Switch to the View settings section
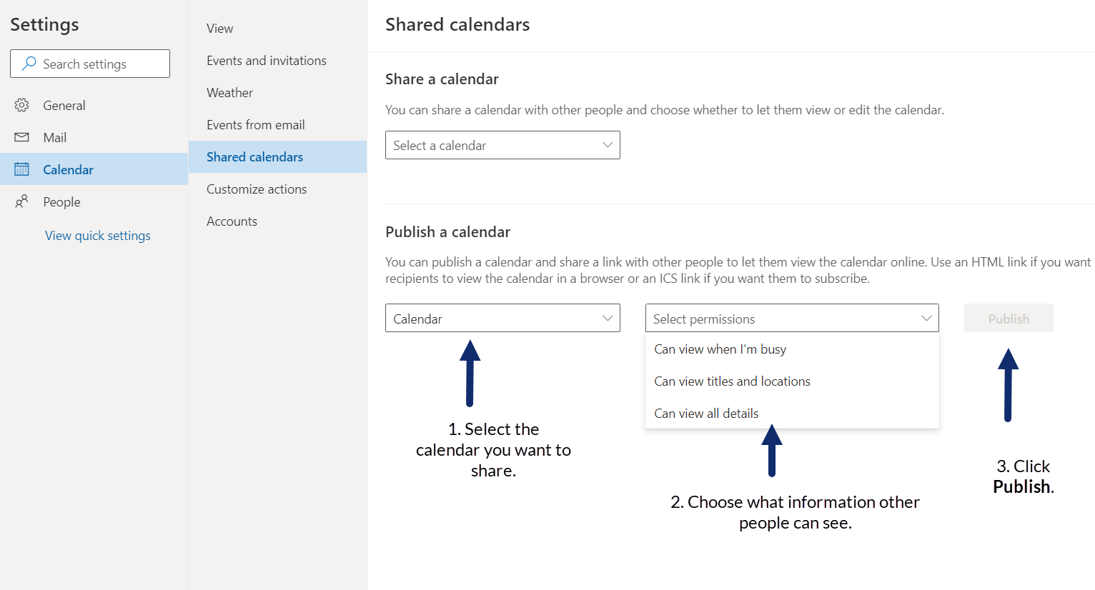1095x590 pixels. (x=219, y=28)
